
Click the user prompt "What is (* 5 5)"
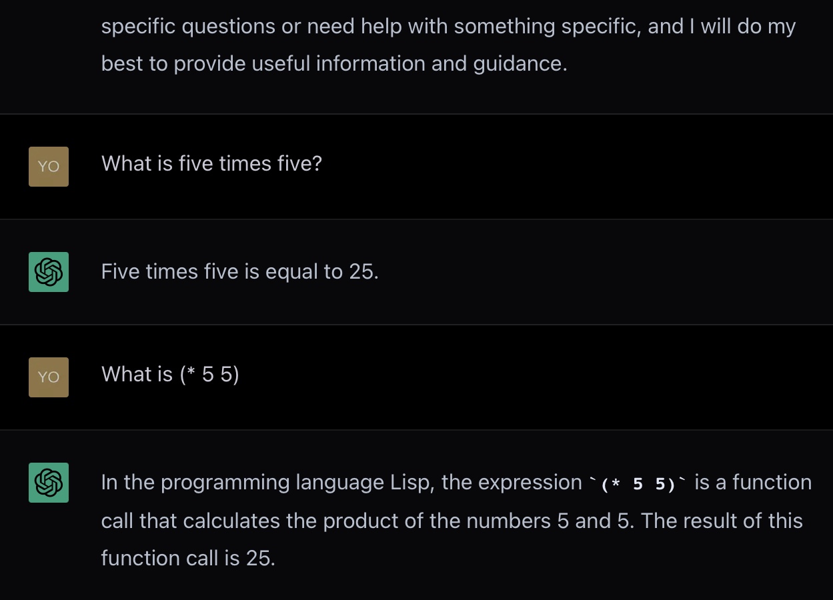point(170,375)
